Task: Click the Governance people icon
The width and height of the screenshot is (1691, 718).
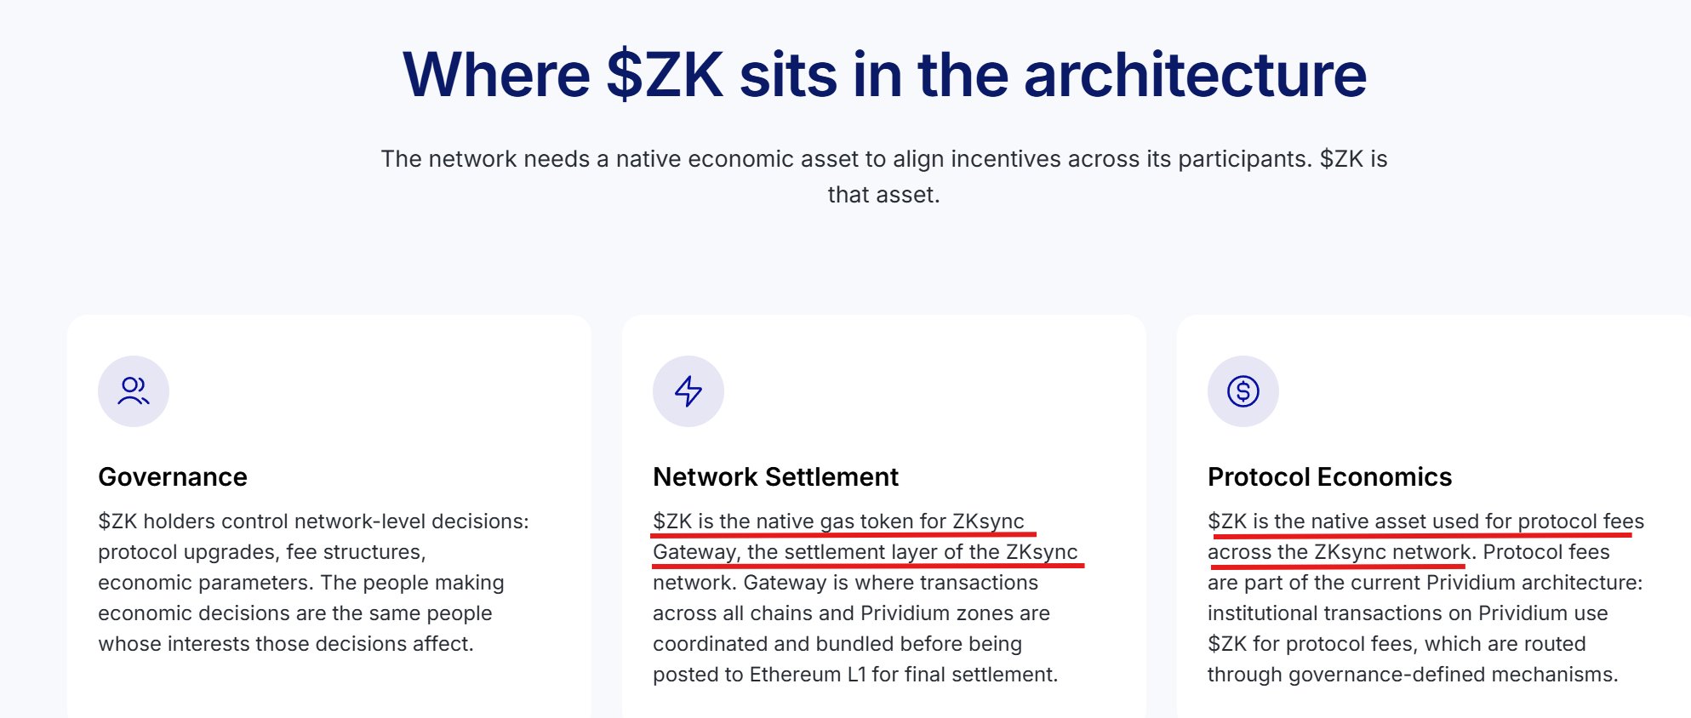Action: [x=134, y=391]
